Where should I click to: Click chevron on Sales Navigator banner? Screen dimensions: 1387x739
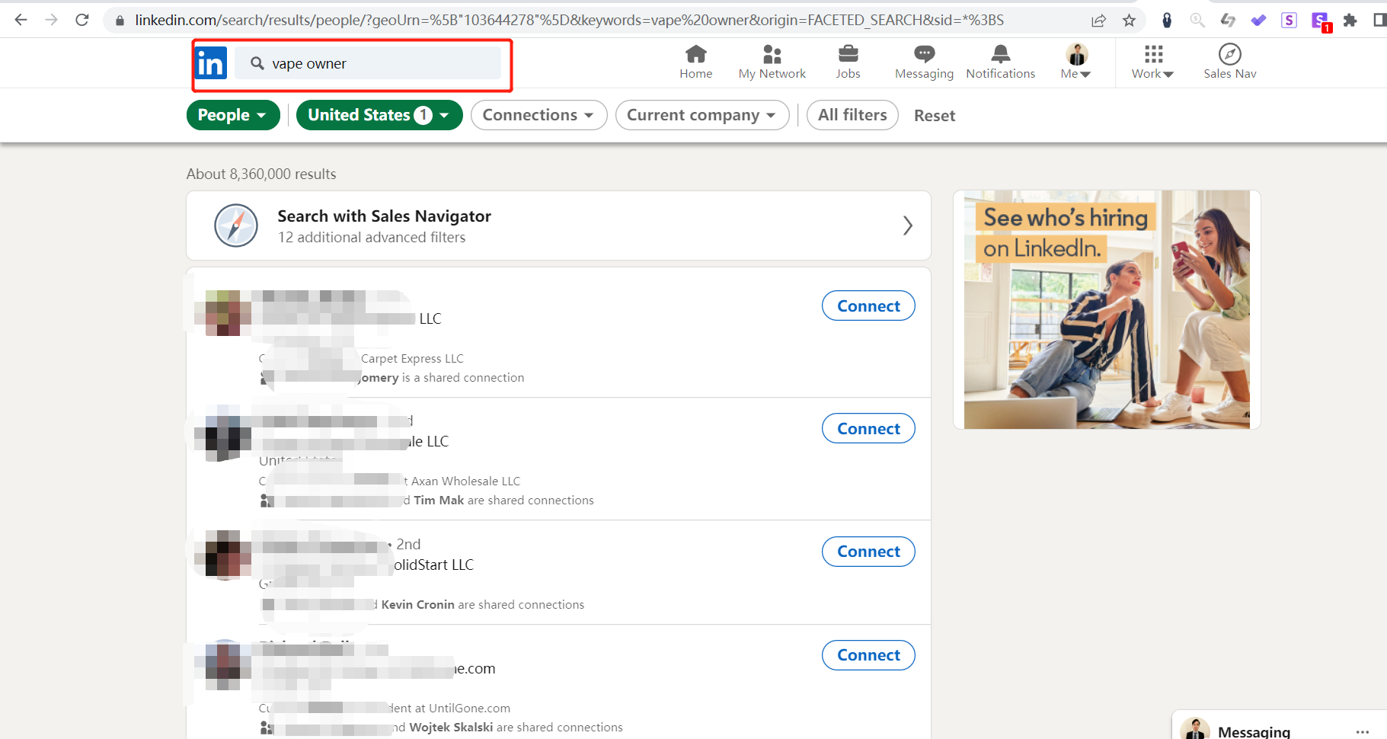pyautogui.click(x=907, y=226)
